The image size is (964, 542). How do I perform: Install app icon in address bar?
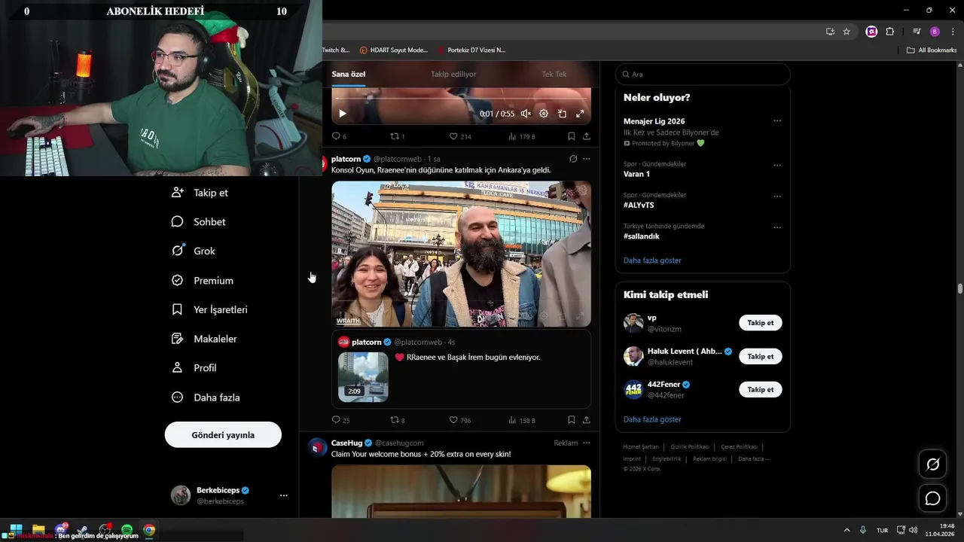click(x=830, y=32)
